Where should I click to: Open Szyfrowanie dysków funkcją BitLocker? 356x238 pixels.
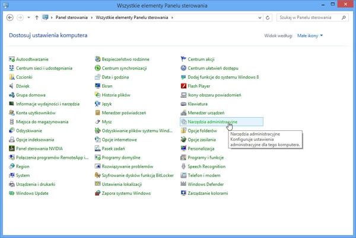138,175
